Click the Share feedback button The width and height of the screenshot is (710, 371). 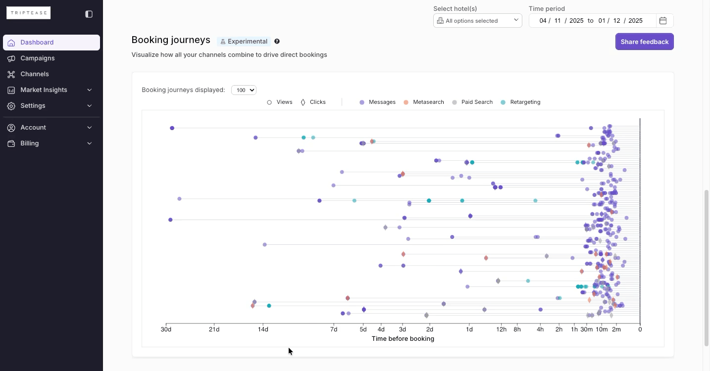[x=644, y=42]
